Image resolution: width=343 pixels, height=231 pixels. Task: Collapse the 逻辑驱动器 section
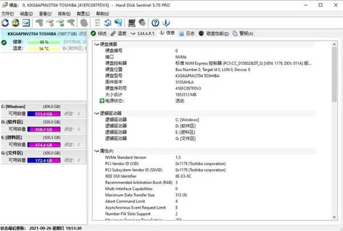(x=97, y=113)
